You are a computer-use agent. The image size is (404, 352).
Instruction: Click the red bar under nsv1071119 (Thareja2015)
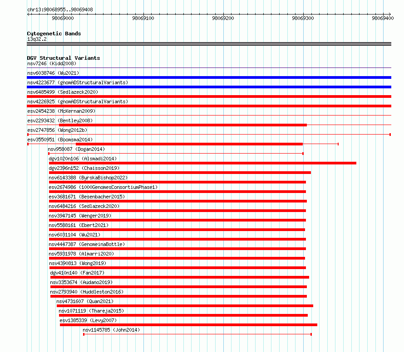(183, 315)
